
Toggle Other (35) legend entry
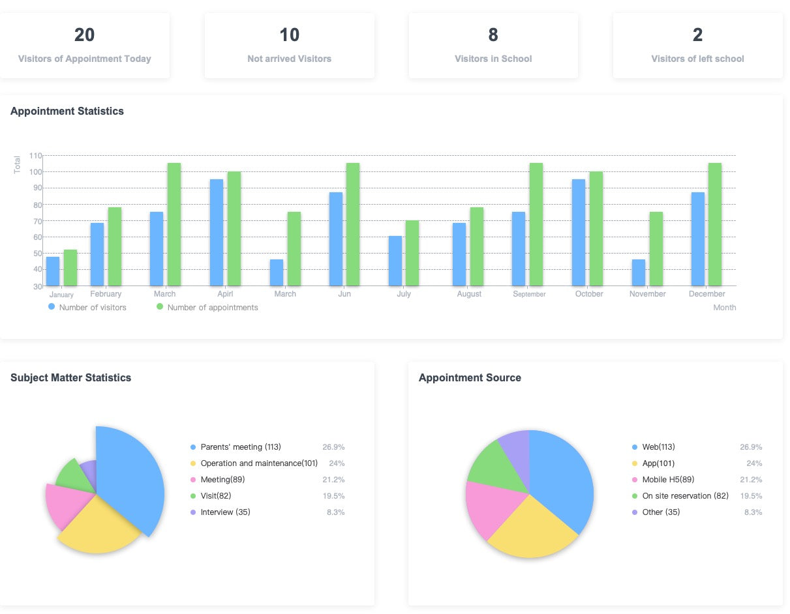pos(656,512)
